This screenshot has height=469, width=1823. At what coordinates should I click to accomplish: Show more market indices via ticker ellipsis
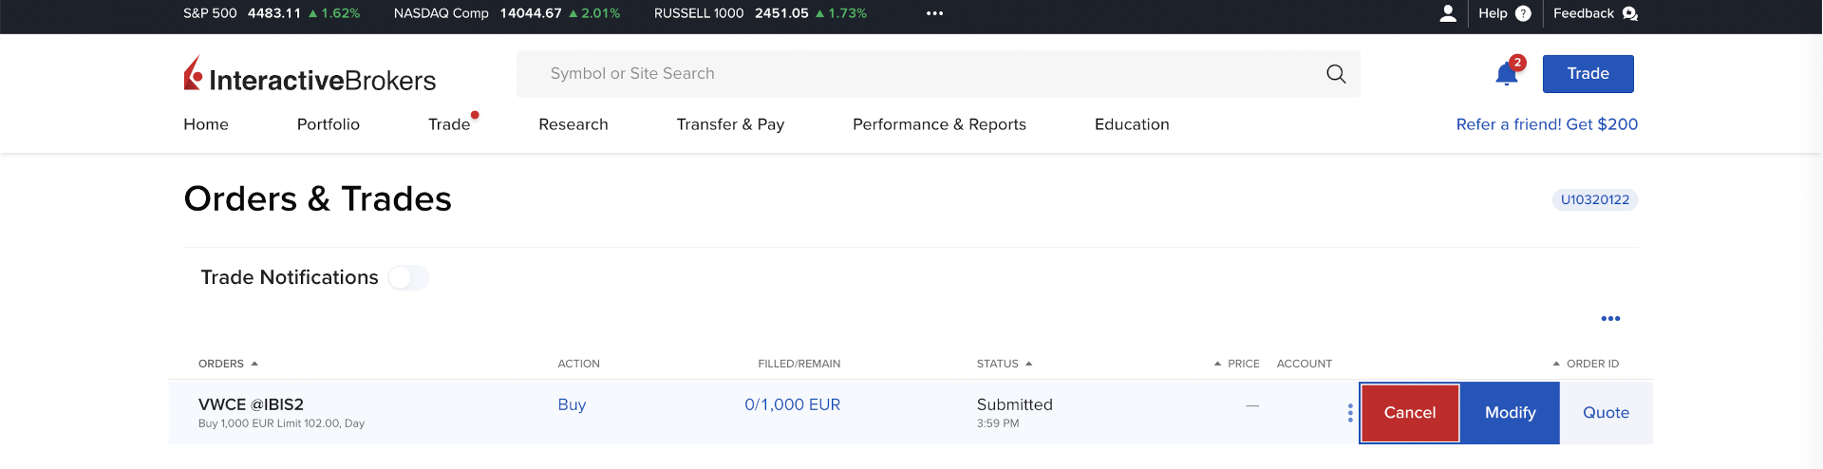click(934, 13)
